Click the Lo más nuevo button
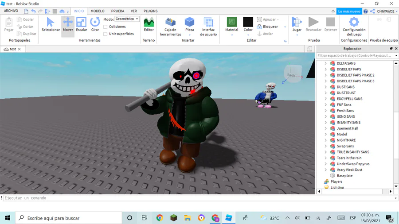Screen dimensions: 399x224 click(349, 11)
